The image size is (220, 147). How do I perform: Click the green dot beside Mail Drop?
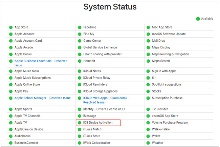(148, 41)
